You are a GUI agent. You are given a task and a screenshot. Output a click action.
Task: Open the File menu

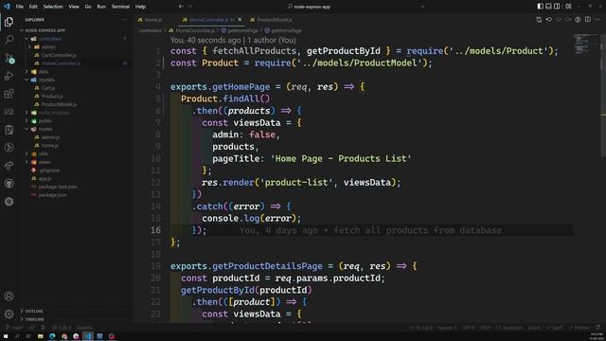19,7
